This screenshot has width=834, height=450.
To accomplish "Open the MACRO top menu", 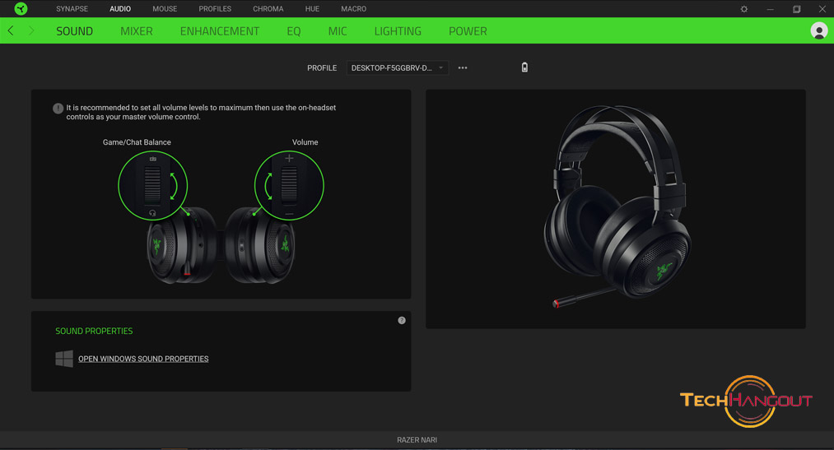I will (x=354, y=9).
